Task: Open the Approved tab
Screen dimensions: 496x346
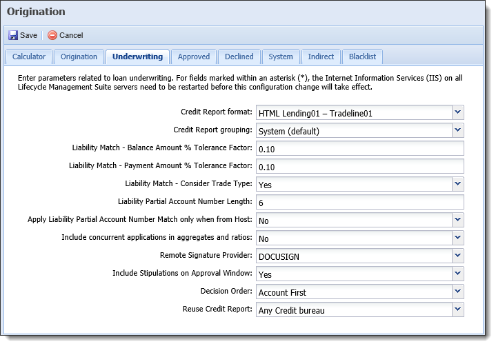Action: [x=194, y=57]
